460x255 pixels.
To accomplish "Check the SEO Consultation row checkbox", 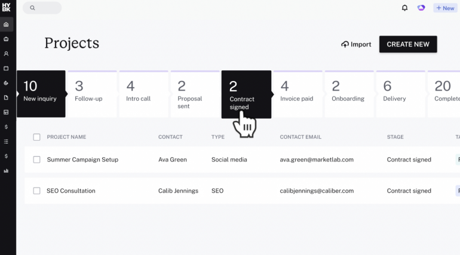I will pyautogui.click(x=36, y=191).
